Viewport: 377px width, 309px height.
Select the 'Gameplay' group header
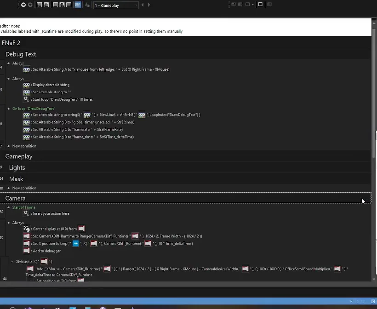pos(19,156)
